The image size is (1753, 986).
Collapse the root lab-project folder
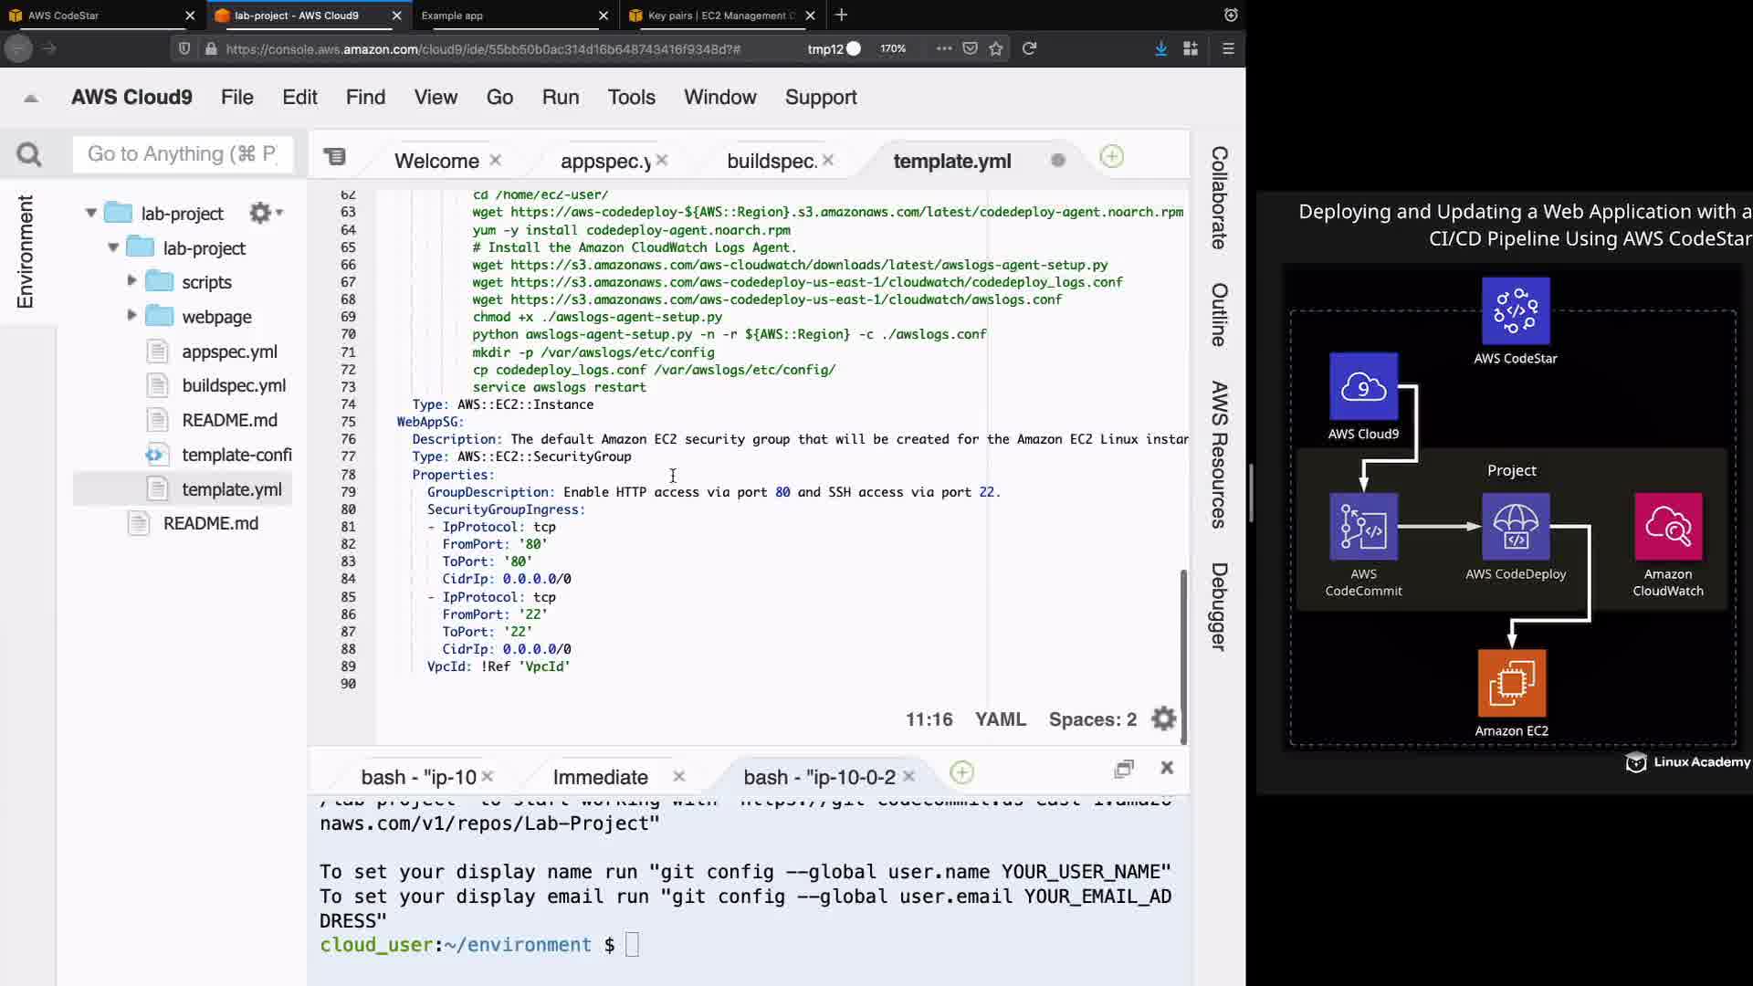(91, 213)
